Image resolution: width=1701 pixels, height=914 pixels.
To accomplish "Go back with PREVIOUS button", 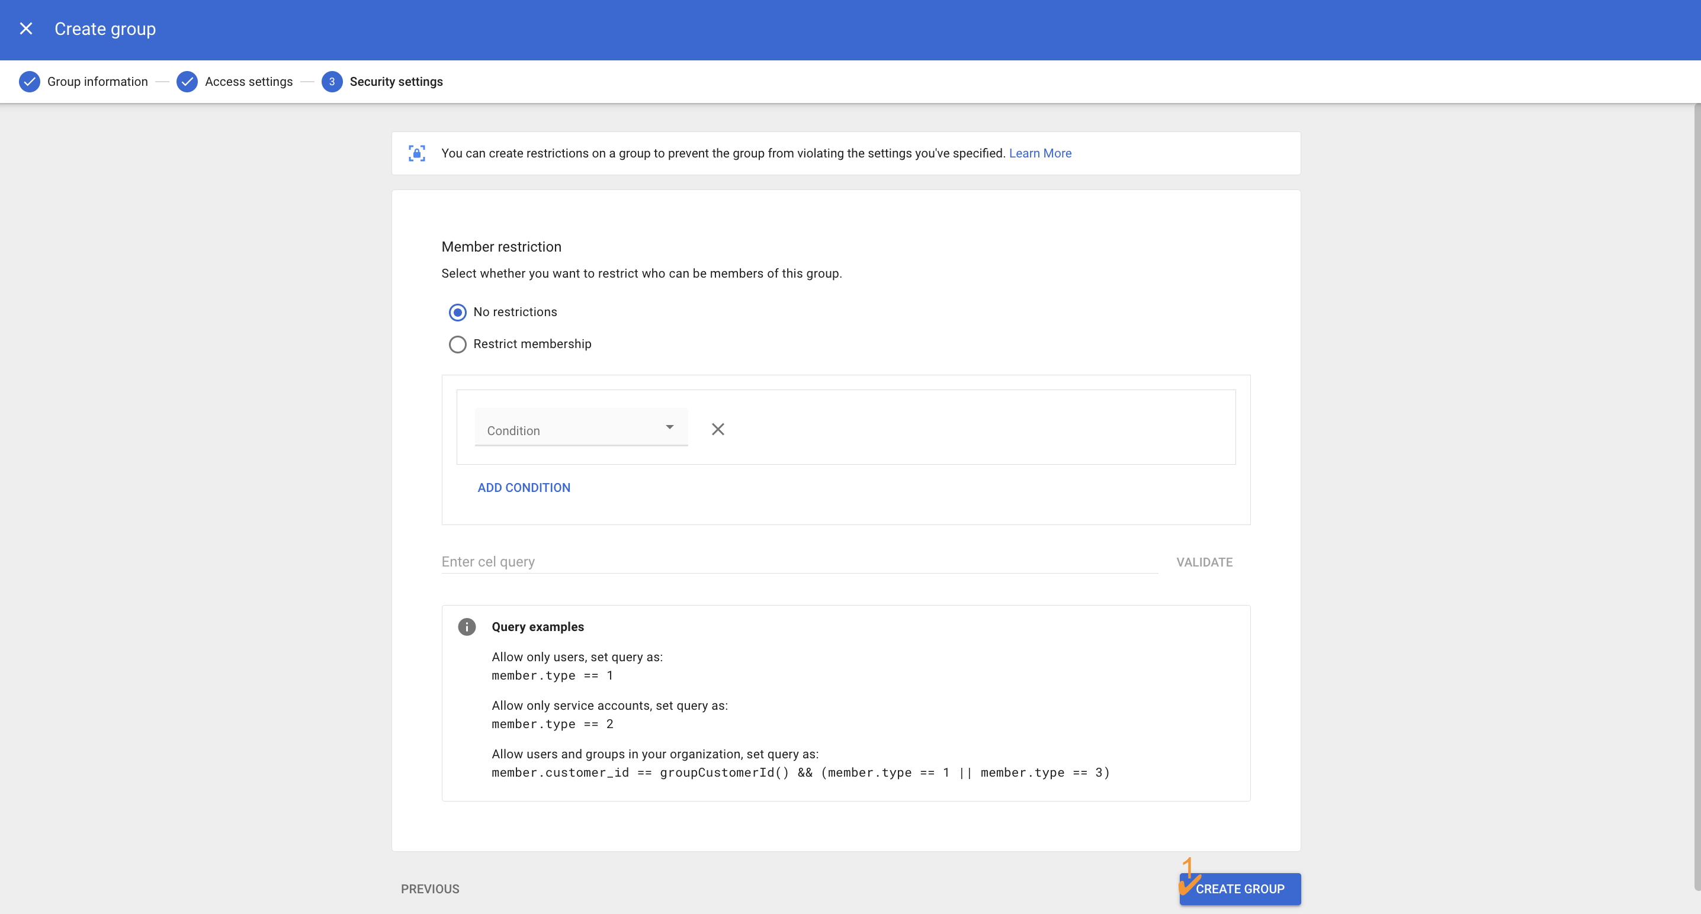I will 430,889.
